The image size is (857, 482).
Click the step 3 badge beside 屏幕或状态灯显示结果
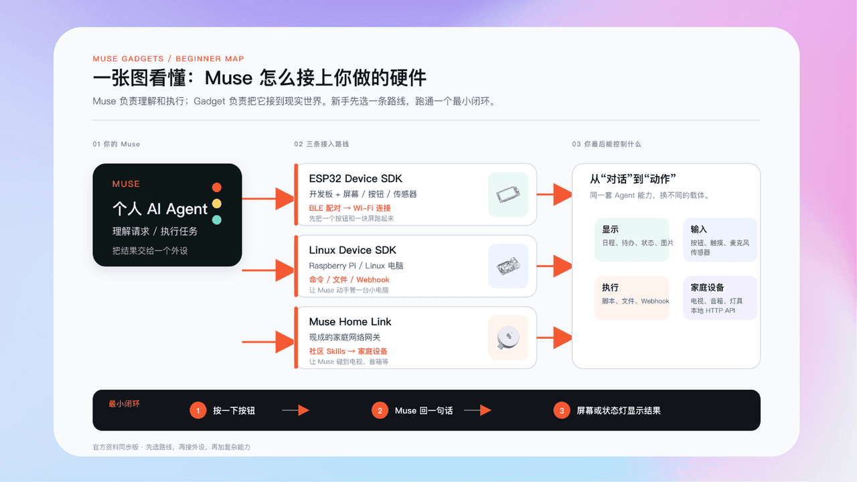(562, 410)
